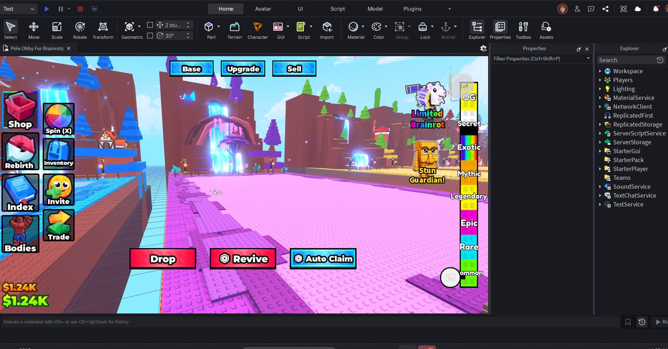Open the Assets manager
The height and width of the screenshot is (349, 668).
pos(546,30)
